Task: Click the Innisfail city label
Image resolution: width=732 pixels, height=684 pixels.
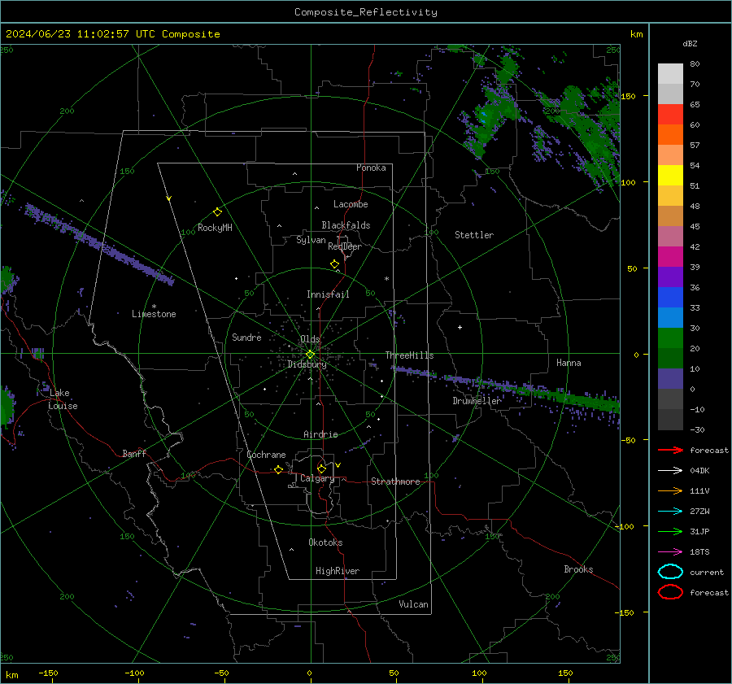Action: click(328, 294)
